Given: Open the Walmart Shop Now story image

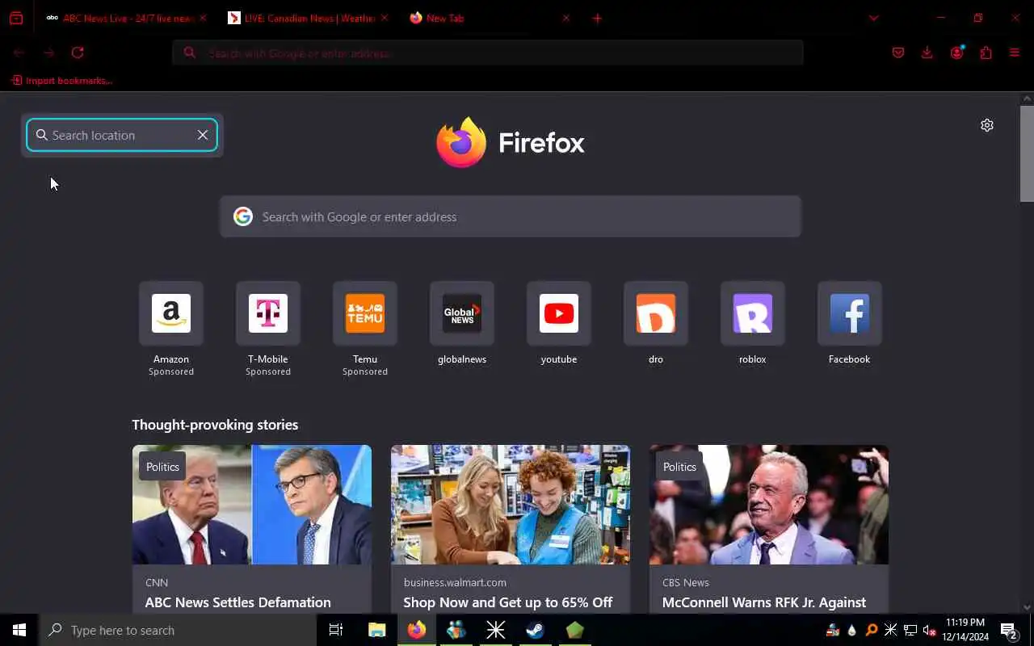Looking at the screenshot, I should [511, 505].
